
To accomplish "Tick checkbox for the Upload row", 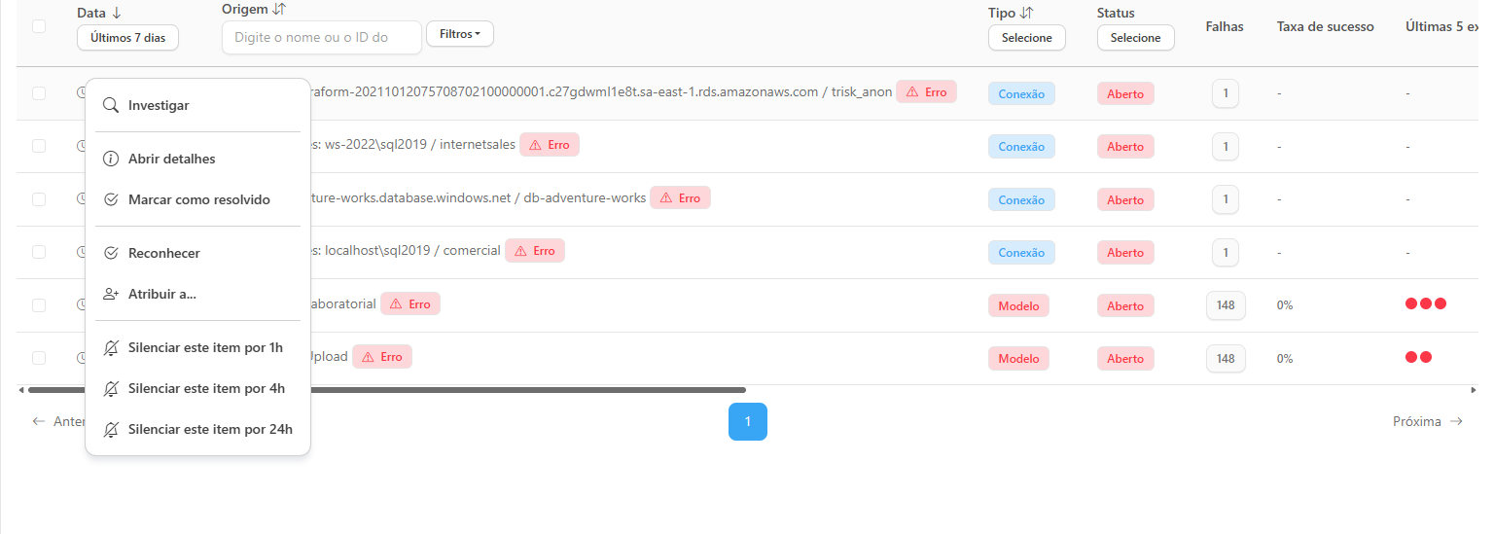I will tap(39, 358).
